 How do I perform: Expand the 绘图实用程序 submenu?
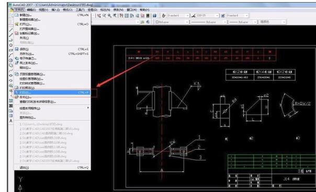click(52, 108)
